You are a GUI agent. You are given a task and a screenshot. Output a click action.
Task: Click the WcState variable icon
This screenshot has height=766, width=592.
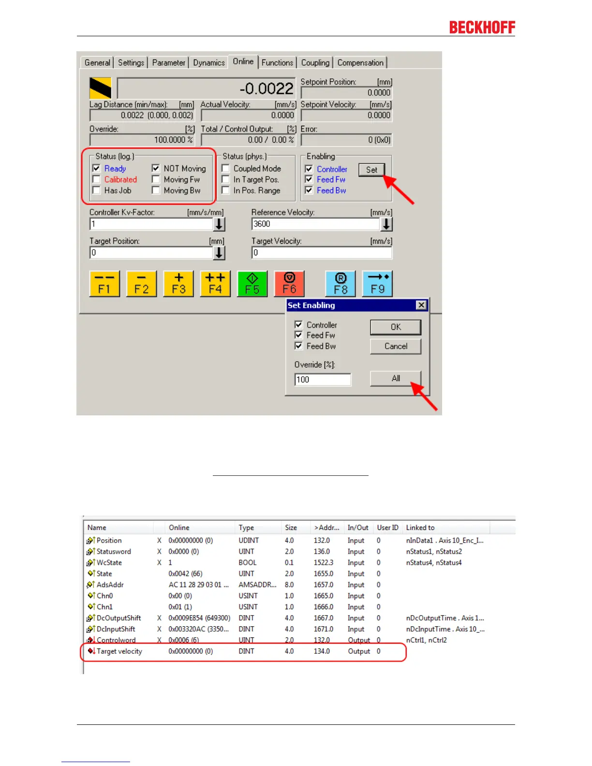pyautogui.click(x=91, y=562)
